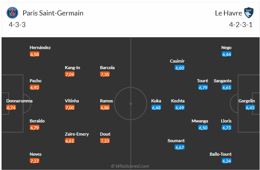Image resolution: width=260 pixels, height=170 pixels.
Task: Click Ramos's 6,86 rating badge
Action: click(x=105, y=108)
